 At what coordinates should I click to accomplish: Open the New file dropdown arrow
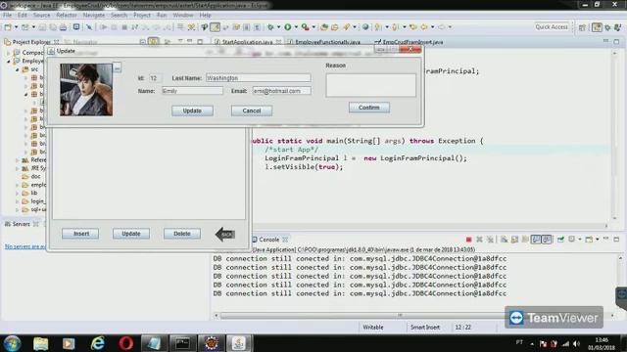coord(16,27)
